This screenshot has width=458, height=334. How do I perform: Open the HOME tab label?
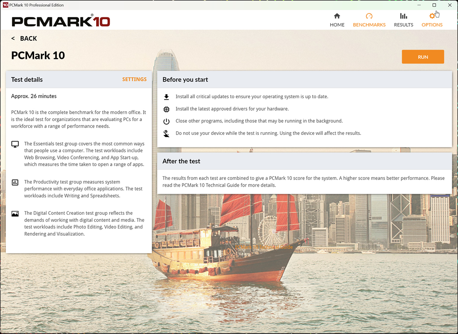tap(337, 25)
